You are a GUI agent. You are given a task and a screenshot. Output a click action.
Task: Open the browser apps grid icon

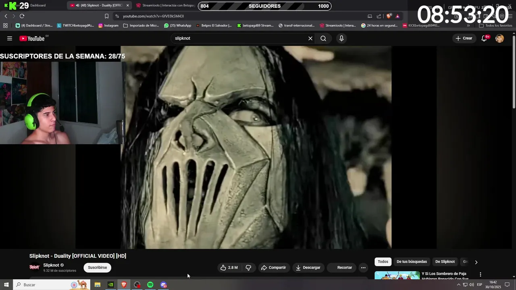click(x=5, y=25)
